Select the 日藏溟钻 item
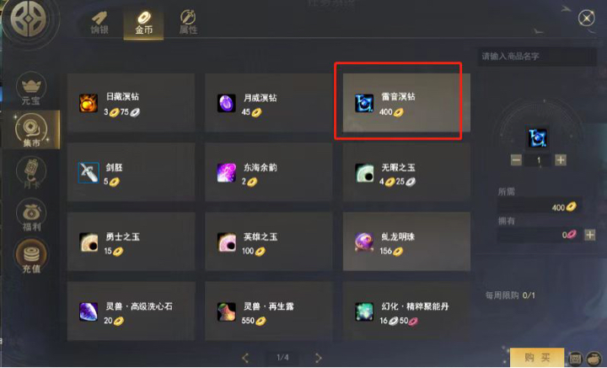This screenshot has height=368, width=607. 131,103
